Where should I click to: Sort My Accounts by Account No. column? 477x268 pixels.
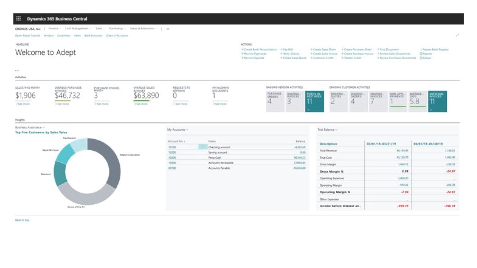point(177,141)
